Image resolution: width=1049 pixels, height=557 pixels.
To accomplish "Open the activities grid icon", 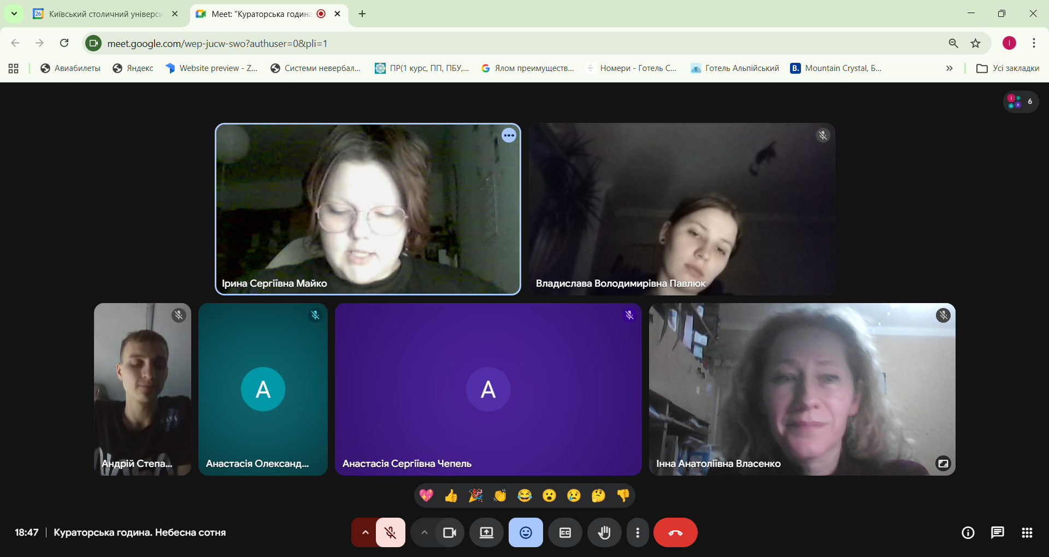I will [1027, 532].
